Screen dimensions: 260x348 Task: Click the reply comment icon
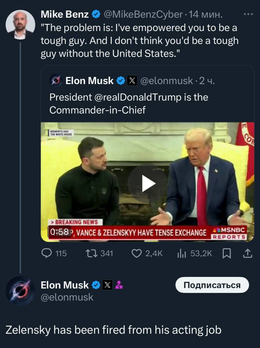click(x=47, y=253)
